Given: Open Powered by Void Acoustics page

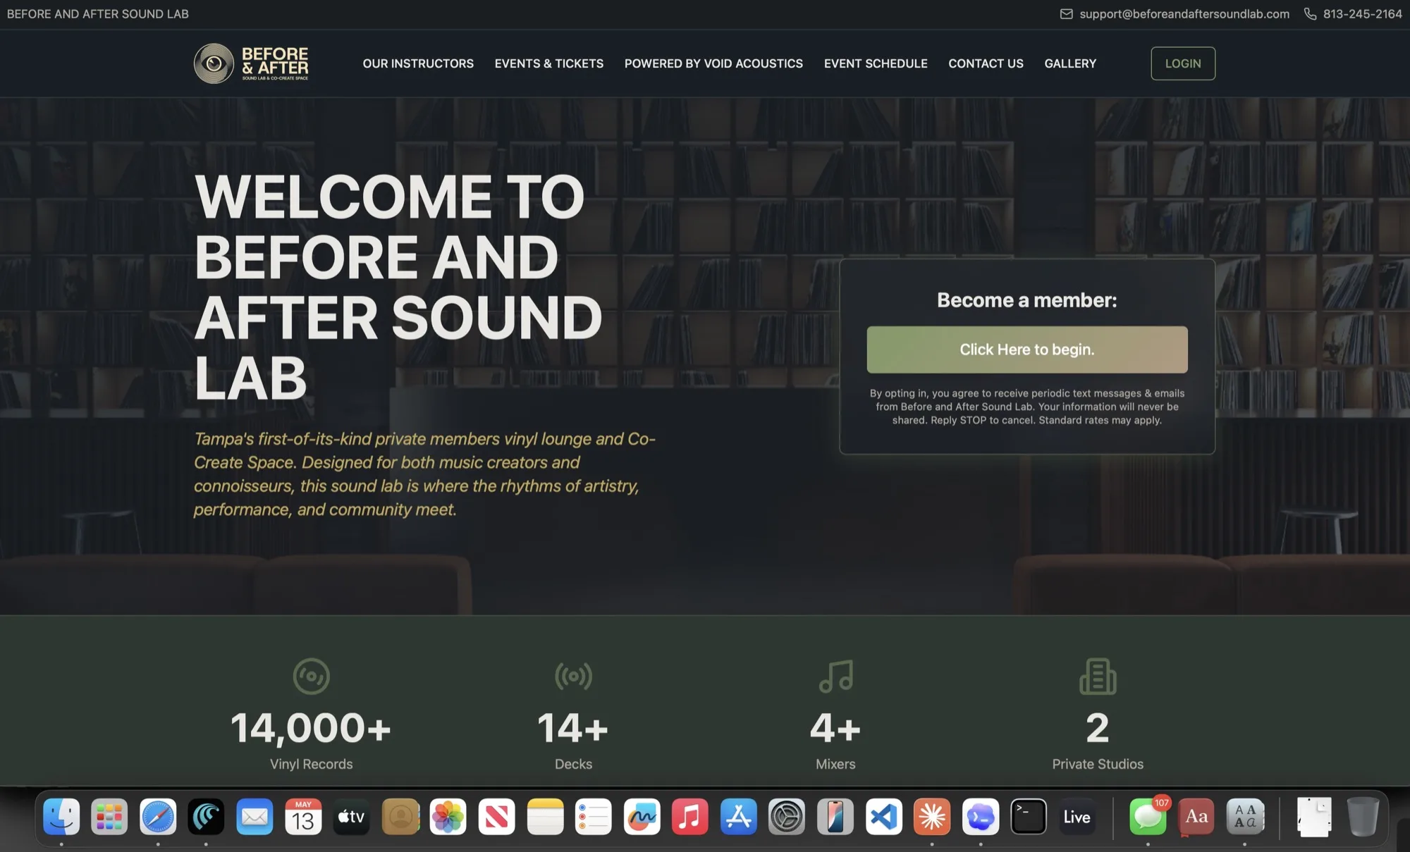Looking at the screenshot, I should coord(713,63).
